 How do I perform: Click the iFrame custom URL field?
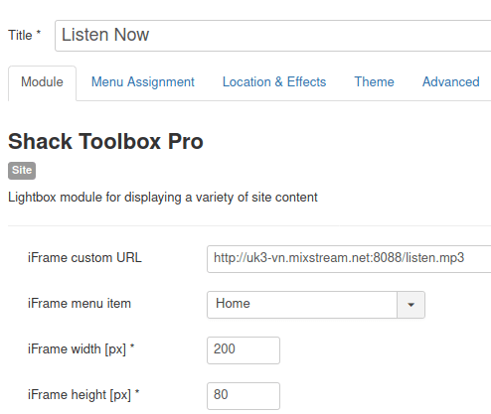tap(349, 259)
